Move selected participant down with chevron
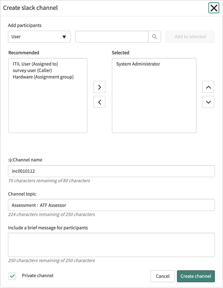 click(x=208, y=102)
